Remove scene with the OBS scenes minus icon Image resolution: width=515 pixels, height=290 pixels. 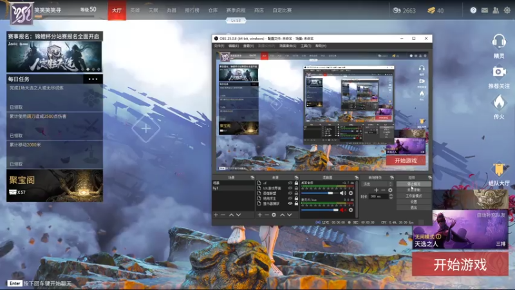(x=223, y=215)
